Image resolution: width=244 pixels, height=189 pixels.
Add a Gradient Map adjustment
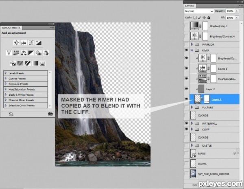pos(35,63)
